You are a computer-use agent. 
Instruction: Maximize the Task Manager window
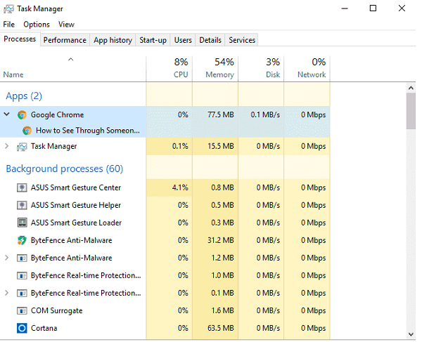coord(373,8)
